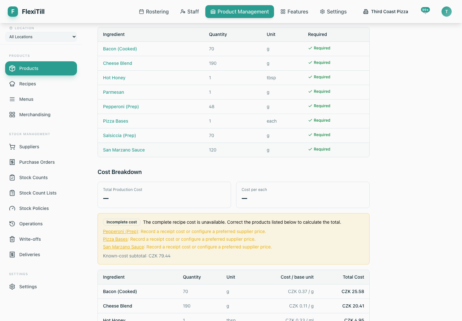462x321 pixels.
Task: Click the Stock Count Lists icon
Action: [x=12, y=193]
